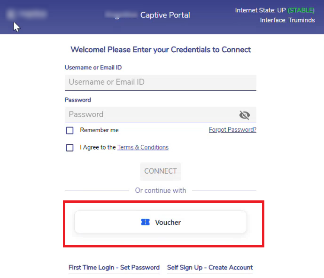Image resolution: width=324 pixels, height=278 pixels.
Task: Open First Time Login - Set Password
Action: 114,267
